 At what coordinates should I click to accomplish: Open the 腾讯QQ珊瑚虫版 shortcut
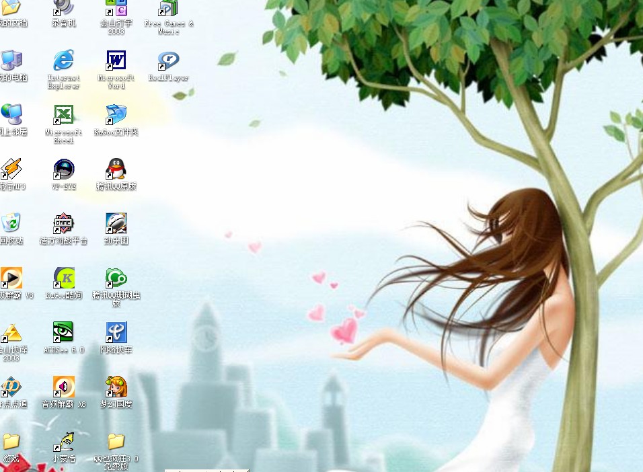[116, 278]
